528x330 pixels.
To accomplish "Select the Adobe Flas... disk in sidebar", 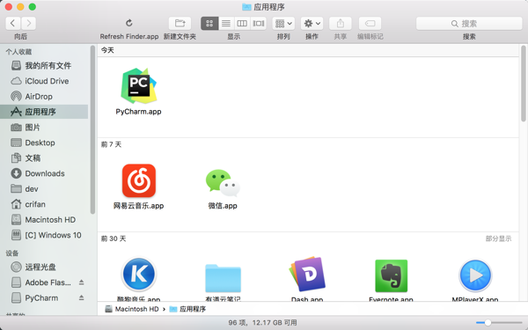I will pos(41,282).
